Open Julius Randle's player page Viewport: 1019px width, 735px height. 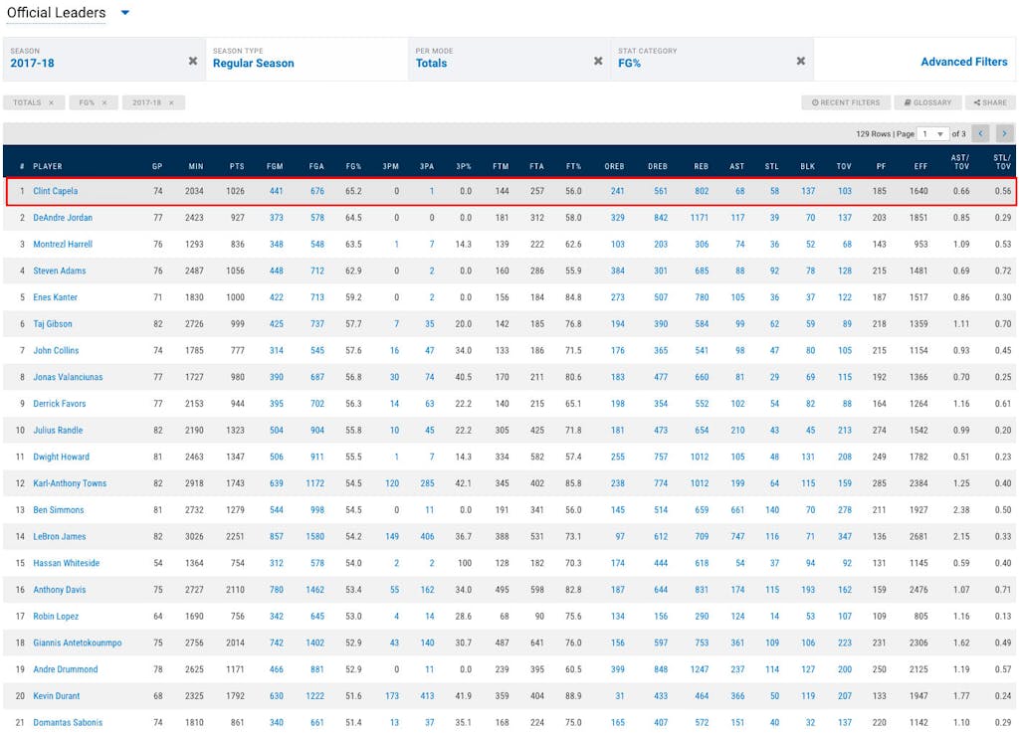click(x=58, y=431)
